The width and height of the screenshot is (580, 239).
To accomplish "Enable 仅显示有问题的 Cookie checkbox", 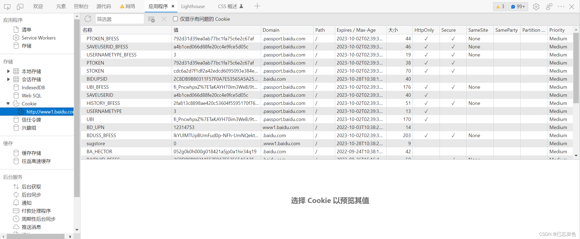I will (175, 19).
